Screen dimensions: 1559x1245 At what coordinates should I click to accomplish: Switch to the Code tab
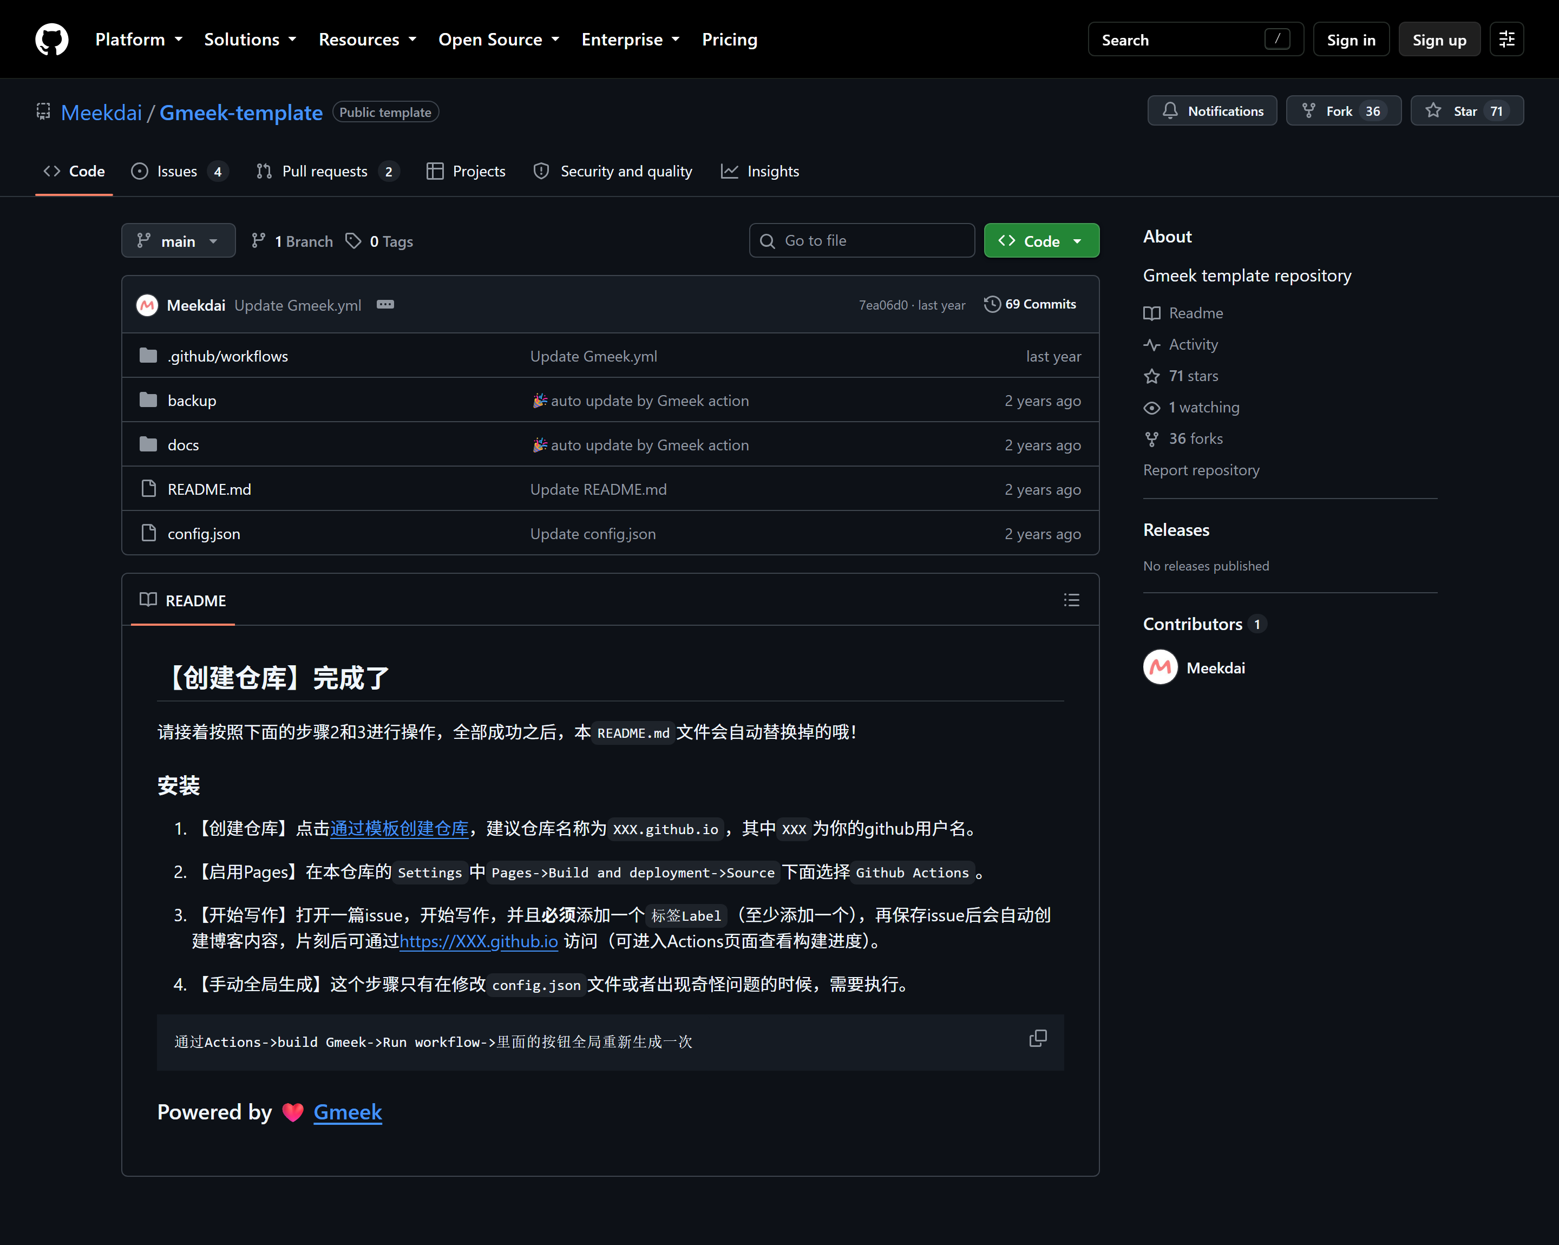click(x=74, y=172)
